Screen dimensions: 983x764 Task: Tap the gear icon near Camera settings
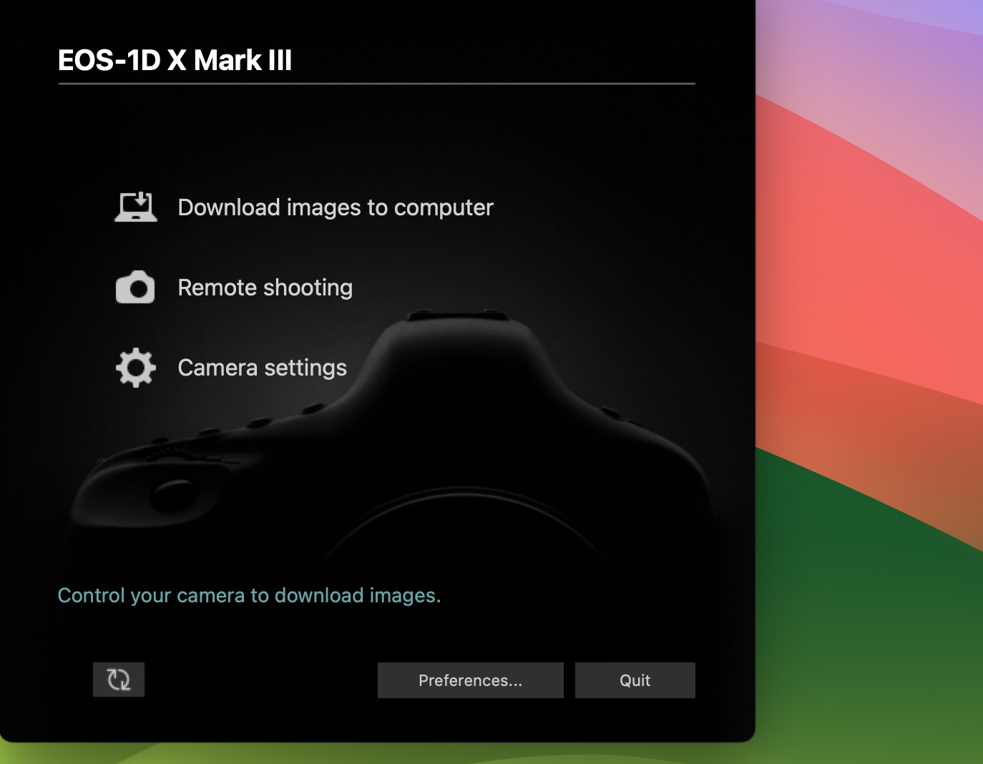pyautogui.click(x=135, y=368)
